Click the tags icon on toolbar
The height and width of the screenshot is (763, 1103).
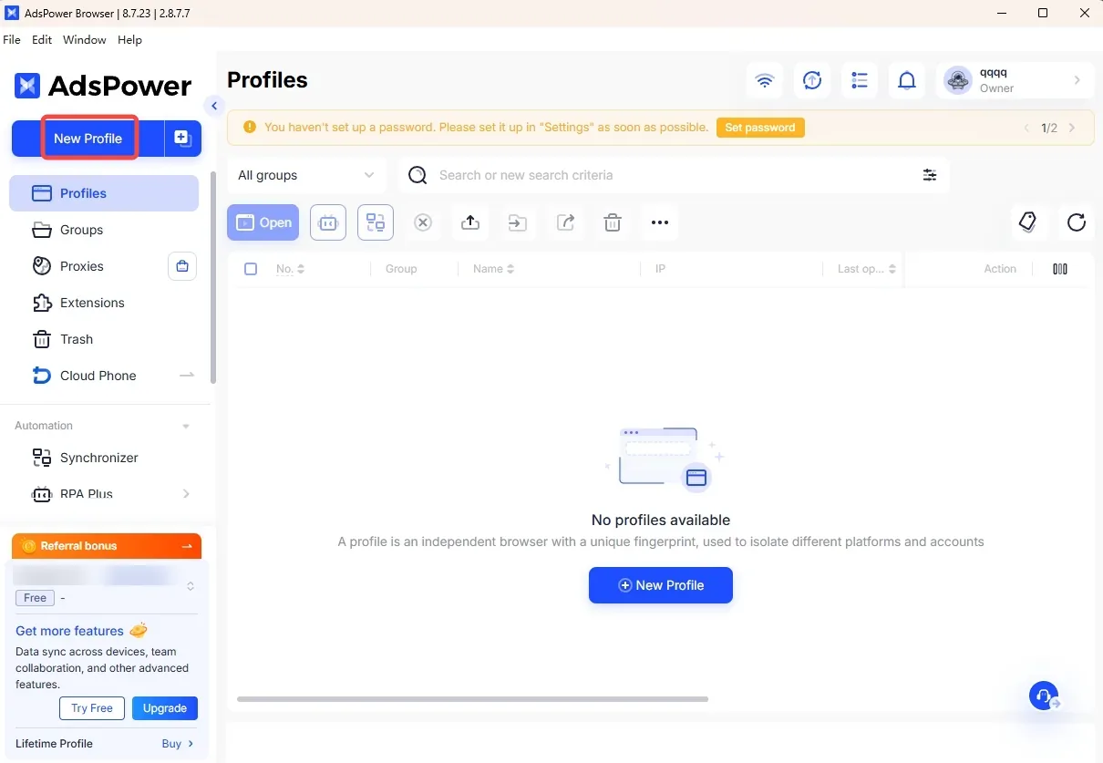tap(1028, 222)
